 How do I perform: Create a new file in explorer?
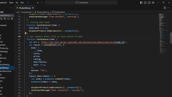(1, 19)
